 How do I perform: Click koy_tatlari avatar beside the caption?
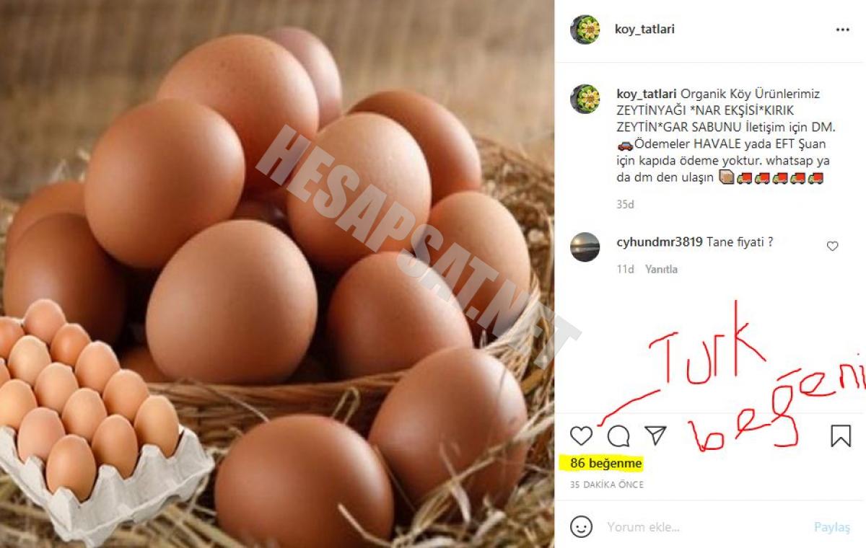(x=585, y=99)
